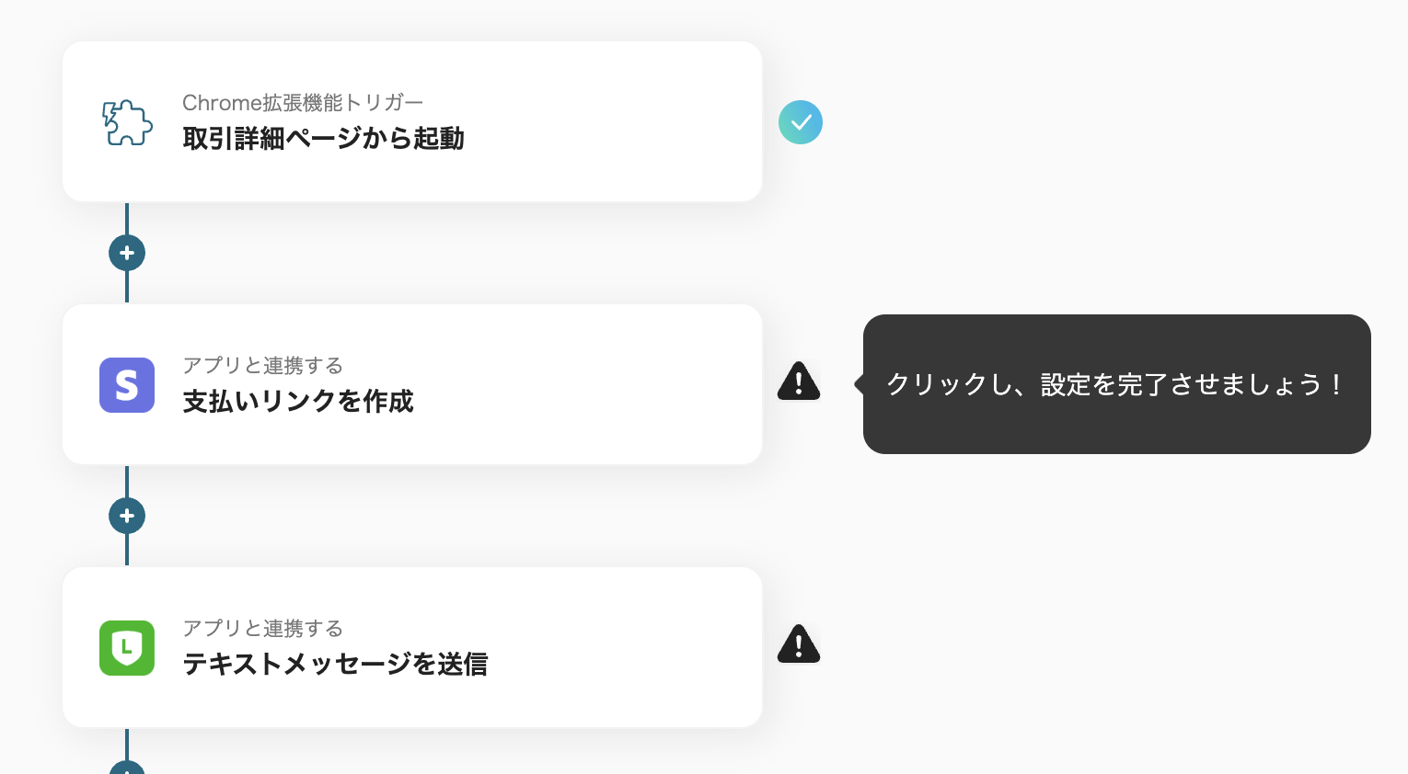Open the テキストメッセージを送信 step settings

[335, 665]
